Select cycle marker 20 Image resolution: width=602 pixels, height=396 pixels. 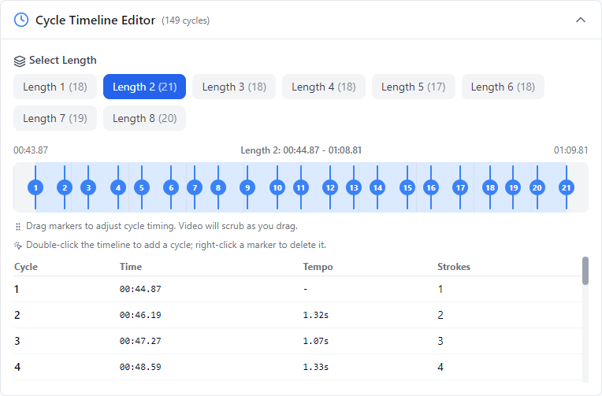pos(537,187)
